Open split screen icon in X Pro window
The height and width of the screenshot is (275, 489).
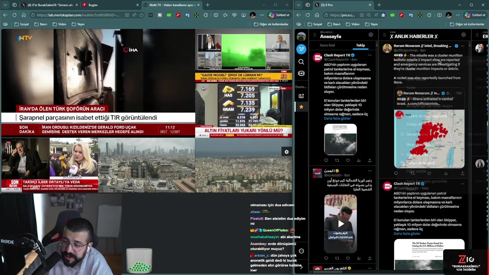point(439,15)
